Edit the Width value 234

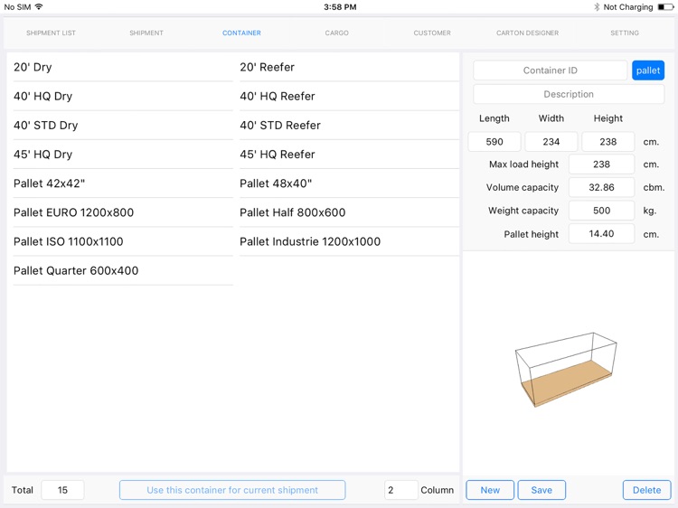(551, 142)
